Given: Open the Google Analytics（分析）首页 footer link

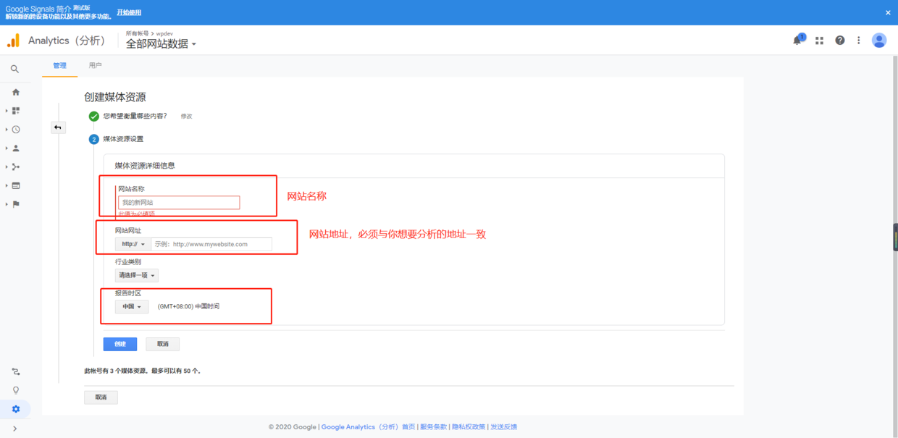Looking at the screenshot, I should pyautogui.click(x=369, y=427).
